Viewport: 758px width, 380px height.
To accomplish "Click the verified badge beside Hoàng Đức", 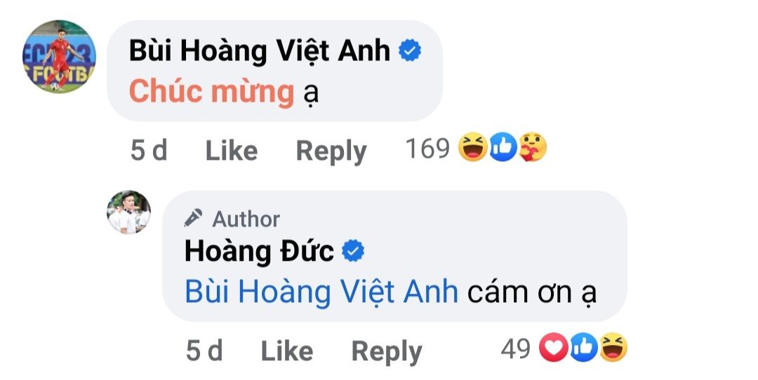I will pyautogui.click(x=353, y=251).
